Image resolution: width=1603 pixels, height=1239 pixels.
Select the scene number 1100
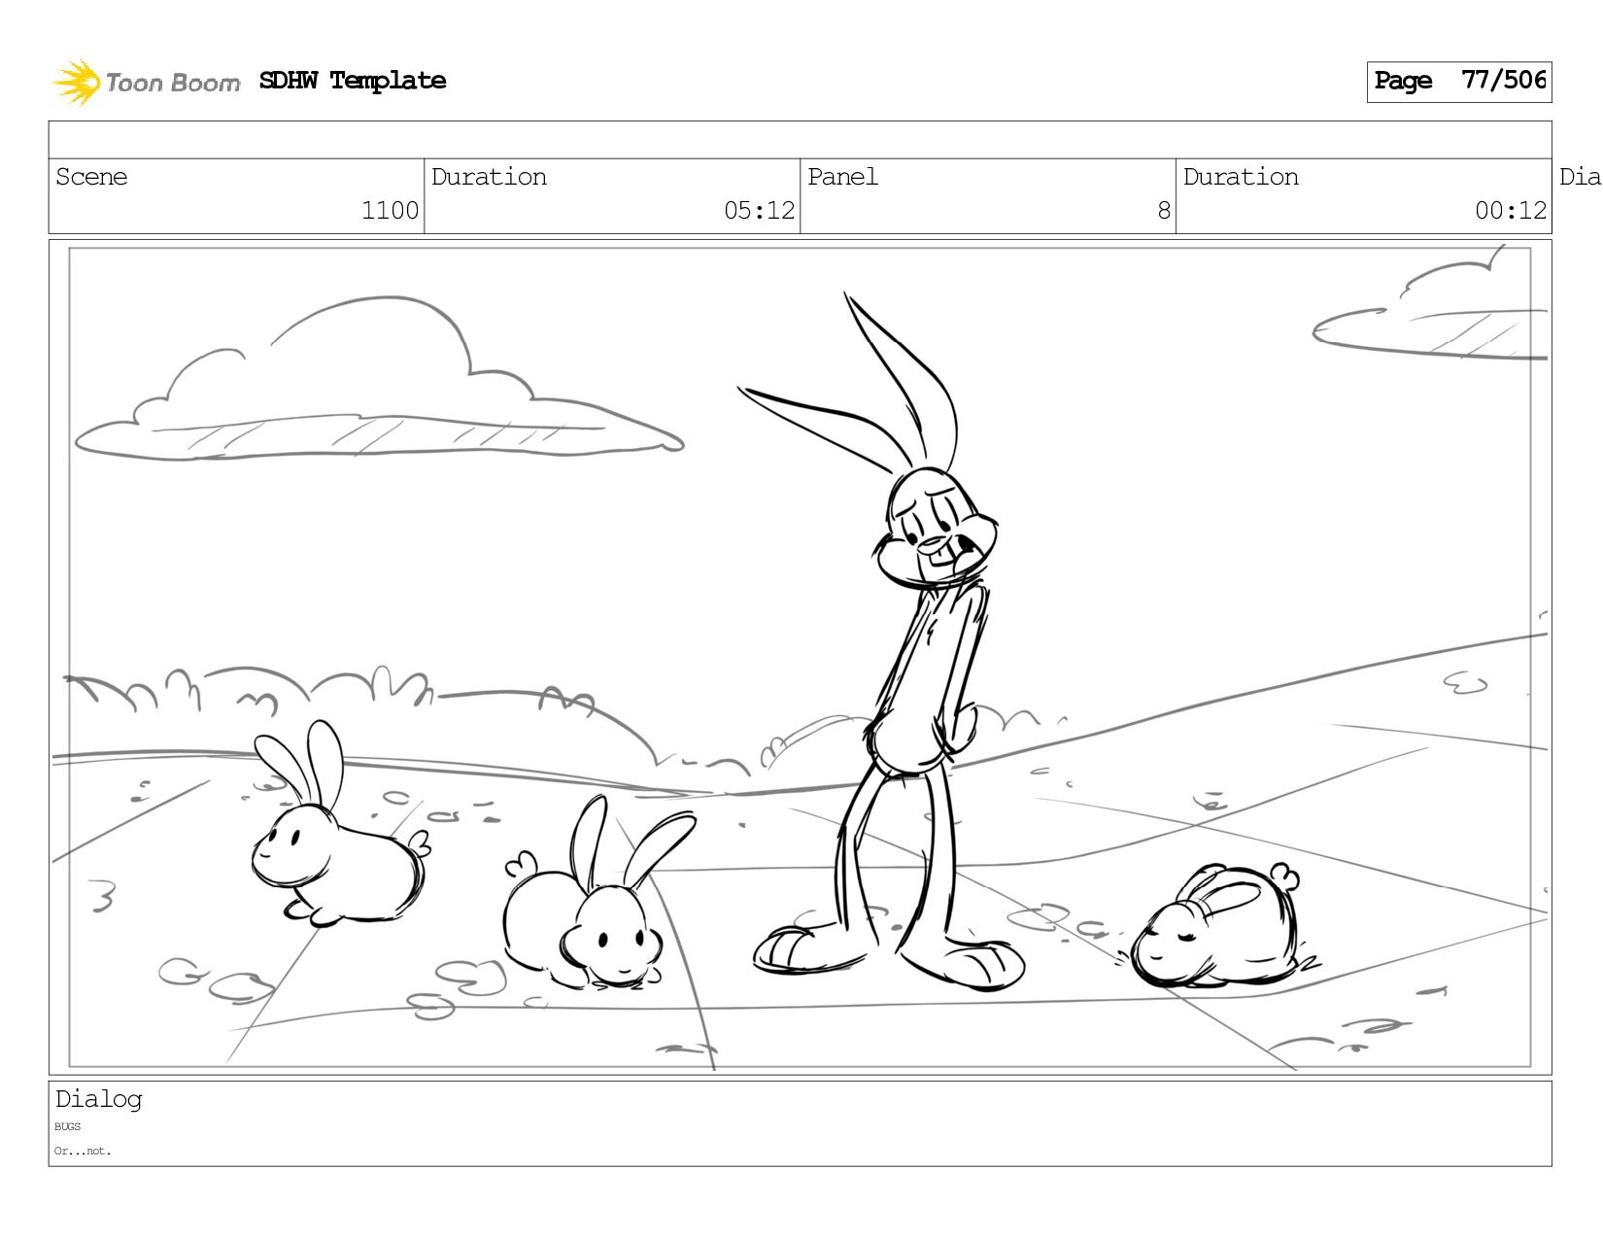(x=390, y=211)
